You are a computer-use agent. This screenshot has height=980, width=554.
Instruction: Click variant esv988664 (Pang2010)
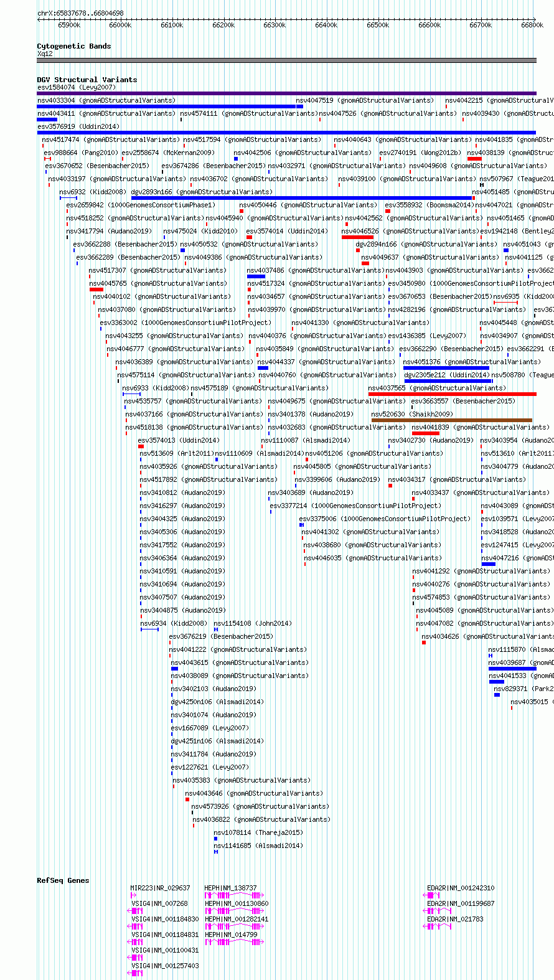click(81, 153)
